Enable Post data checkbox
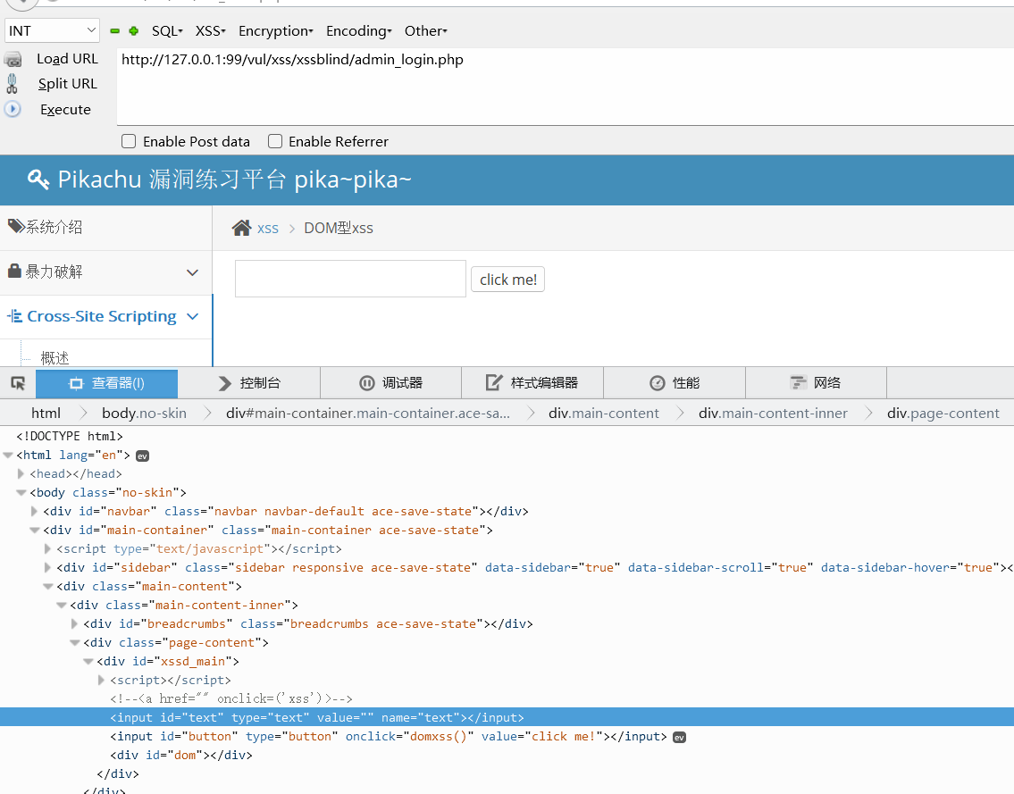This screenshot has height=794, width=1014. coord(129,142)
